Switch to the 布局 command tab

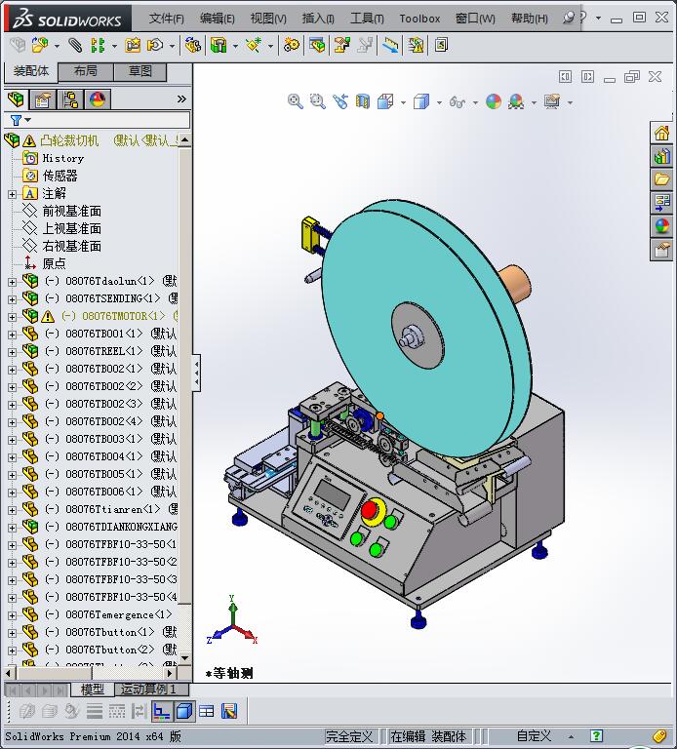coord(86,71)
